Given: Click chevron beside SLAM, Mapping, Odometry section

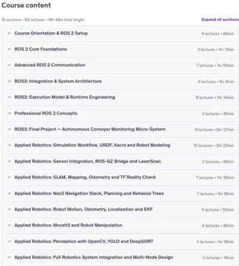Looking at the screenshot, I should (x=9, y=177).
